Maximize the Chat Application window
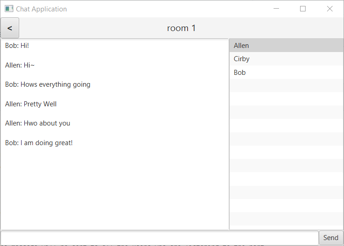This screenshot has width=344, height=246. click(303, 9)
